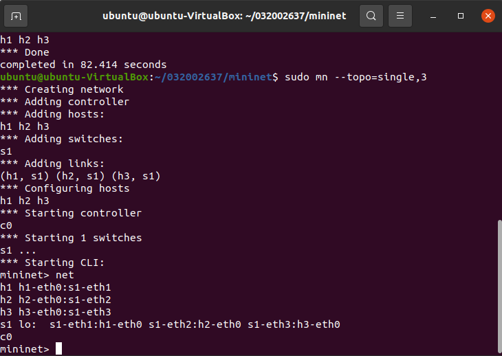Click the 'h1 h1-eth0:s1-eth1' output line
The height and width of the screenshot is (356, 502).
tap(55, 287)
